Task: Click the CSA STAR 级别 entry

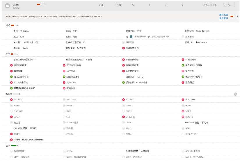Action: point(25,128)
